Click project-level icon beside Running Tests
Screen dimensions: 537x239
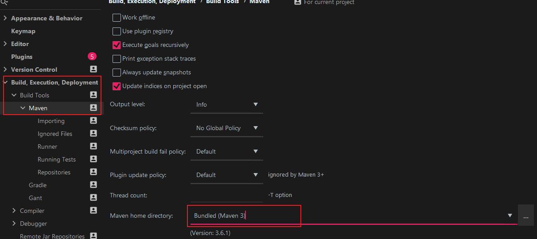93,159
